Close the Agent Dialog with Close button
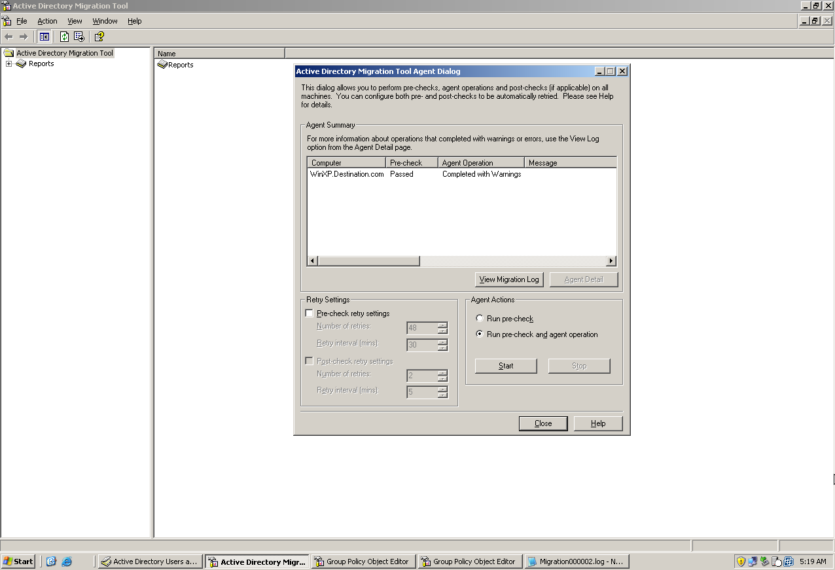Screen dimensions: 835x570 coord(543,423)
